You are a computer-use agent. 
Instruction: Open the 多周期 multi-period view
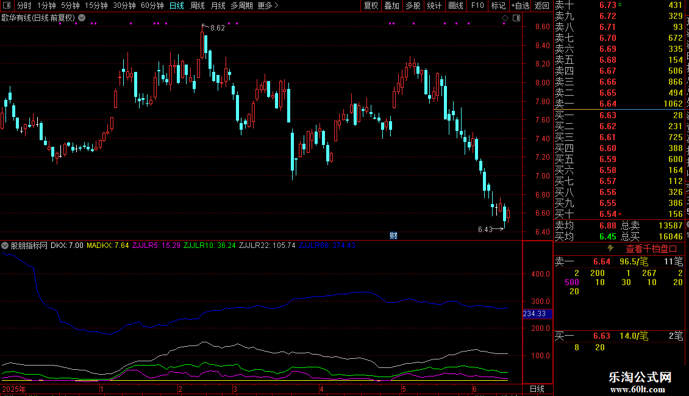pyautogui.click(x=241, y=5)
